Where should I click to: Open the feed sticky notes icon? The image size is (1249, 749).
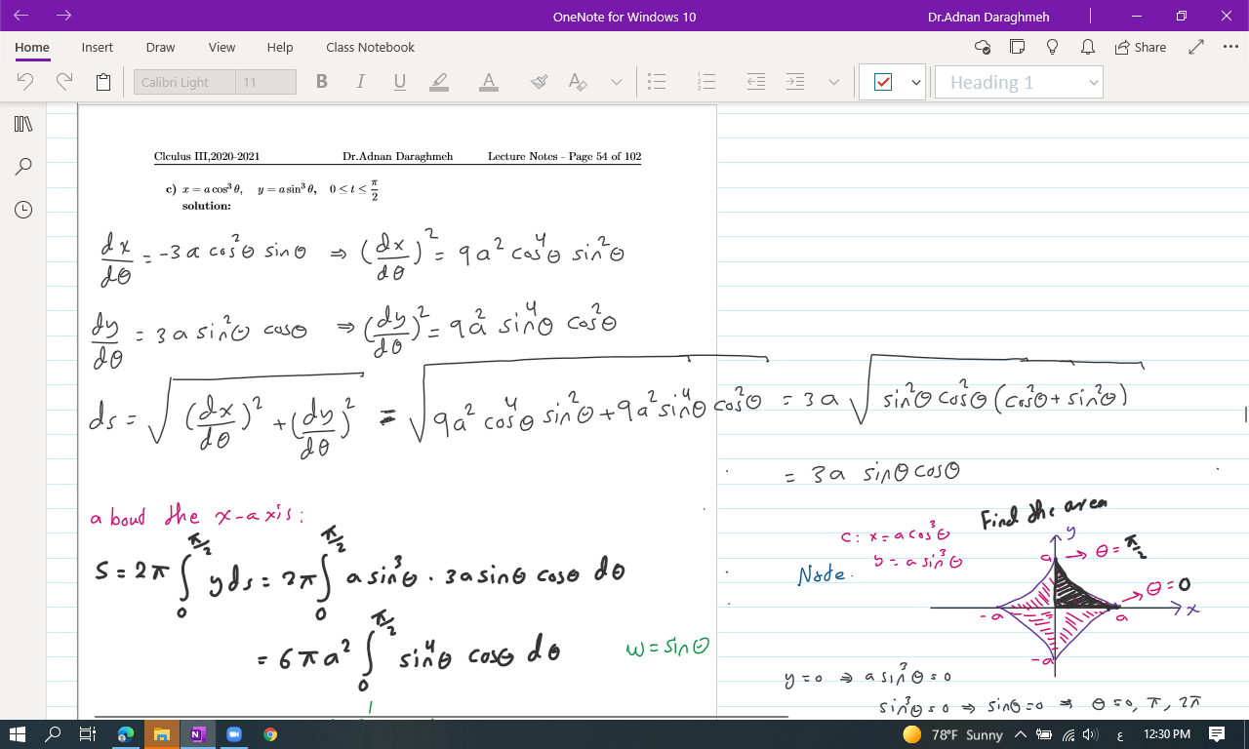coord(1018,47)
